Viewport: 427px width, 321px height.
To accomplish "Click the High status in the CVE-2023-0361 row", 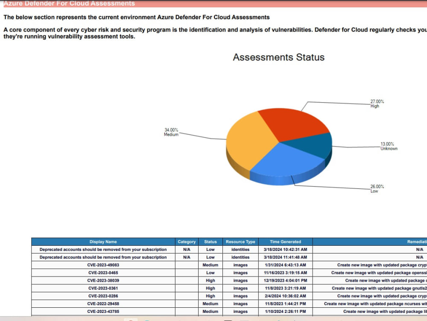I will pyautogui.click(x=210, y=288).
